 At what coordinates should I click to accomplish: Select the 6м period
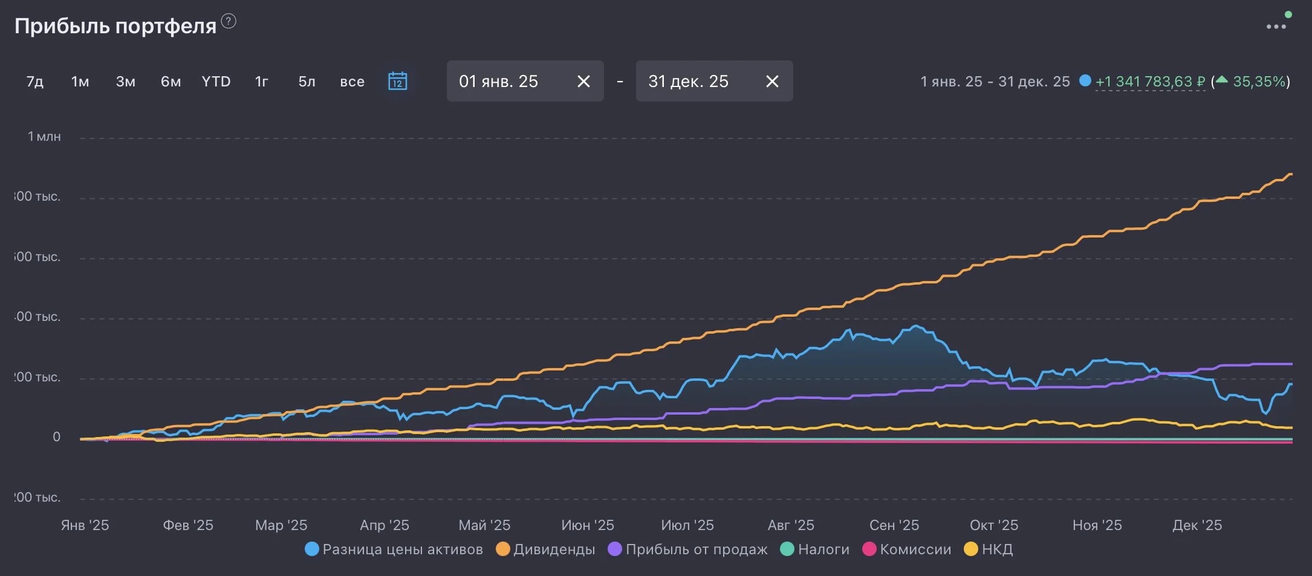(x=170, y=82)
